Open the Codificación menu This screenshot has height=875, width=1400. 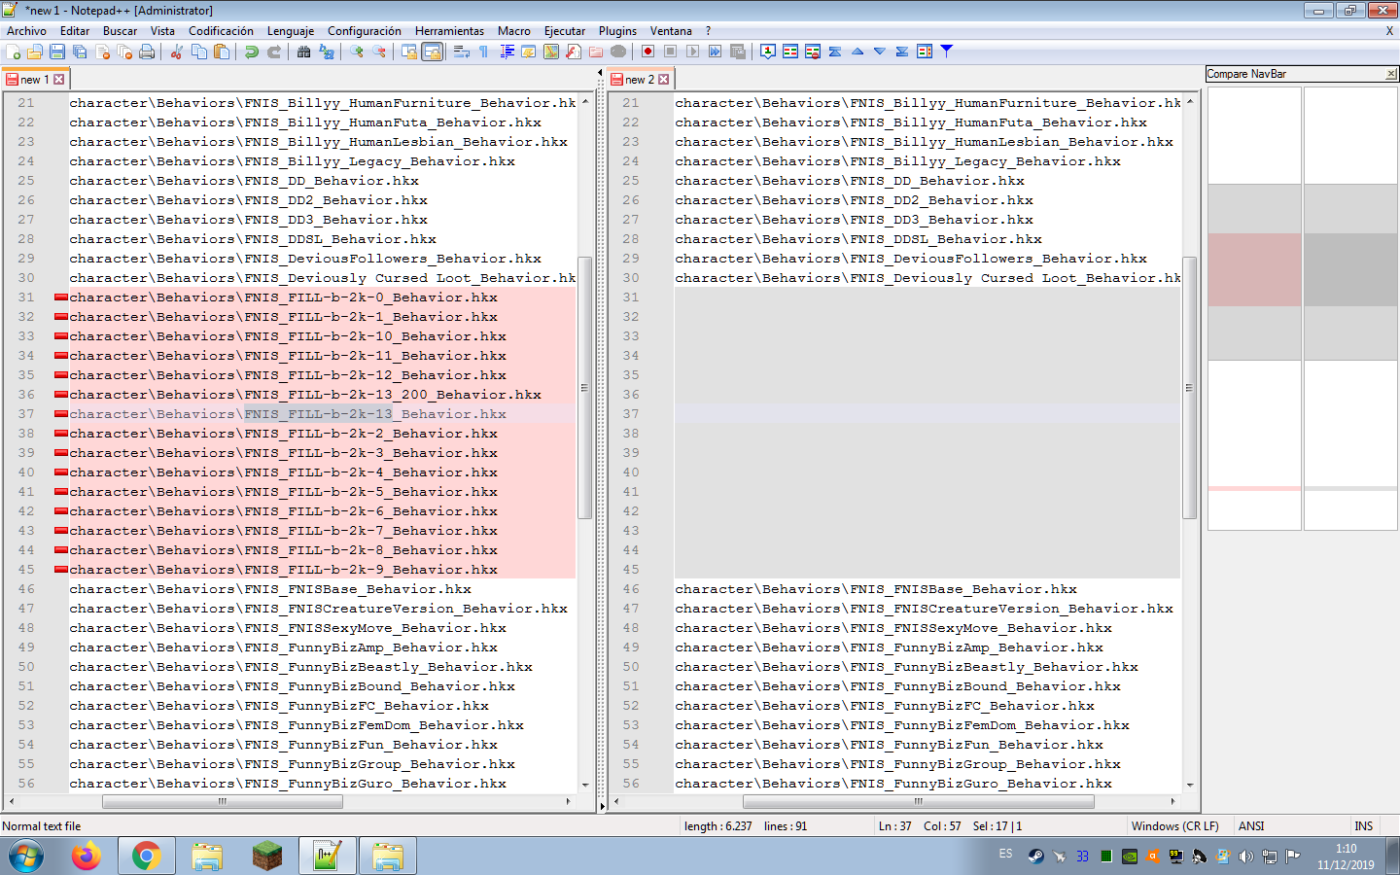pos(221,31)
